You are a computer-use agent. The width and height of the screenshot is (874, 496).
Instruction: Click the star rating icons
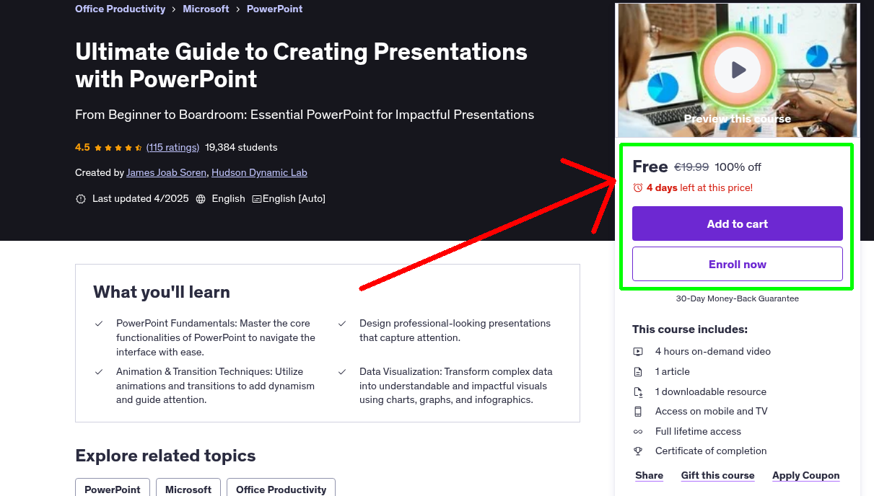click(118, 147)
